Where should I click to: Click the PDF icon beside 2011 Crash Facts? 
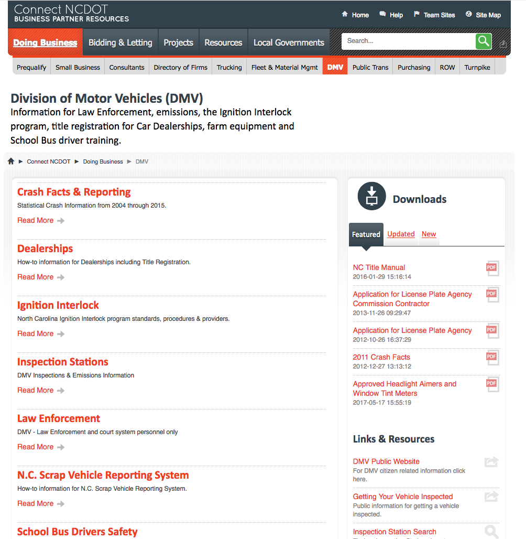point(492,358)
